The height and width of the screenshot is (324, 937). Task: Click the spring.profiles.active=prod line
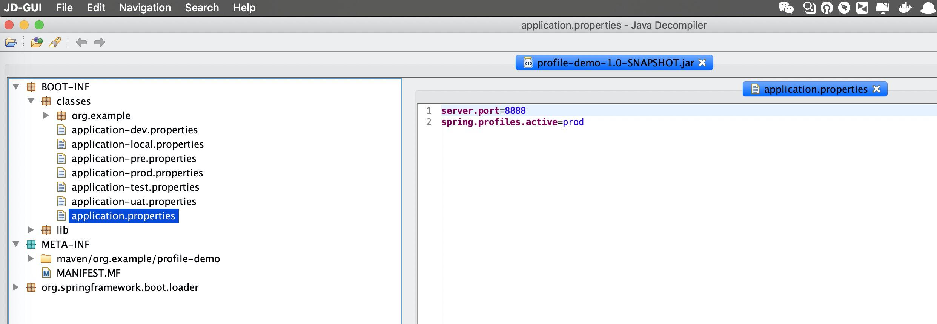(513, 122)
